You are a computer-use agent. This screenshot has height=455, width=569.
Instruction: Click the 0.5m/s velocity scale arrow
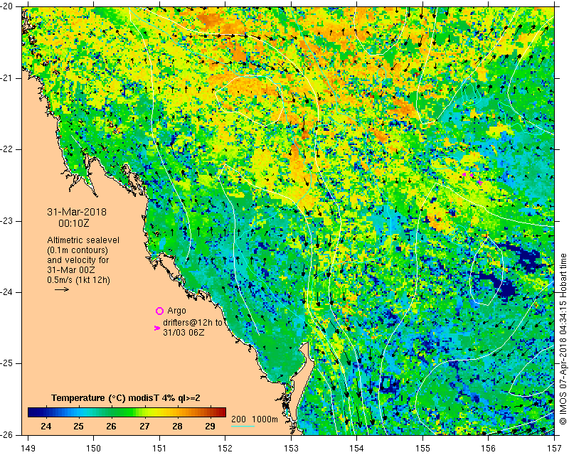point(62,289)
